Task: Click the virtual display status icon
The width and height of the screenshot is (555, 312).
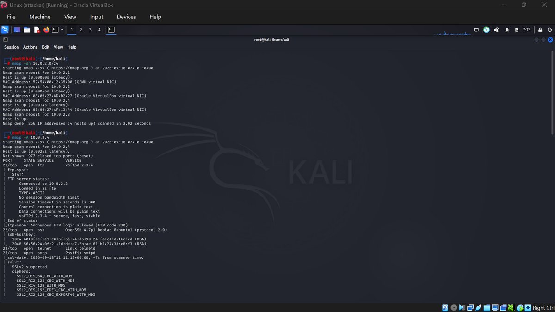Action: click(x=495, y=308)
